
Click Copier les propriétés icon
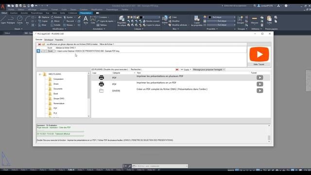point(197,21)
